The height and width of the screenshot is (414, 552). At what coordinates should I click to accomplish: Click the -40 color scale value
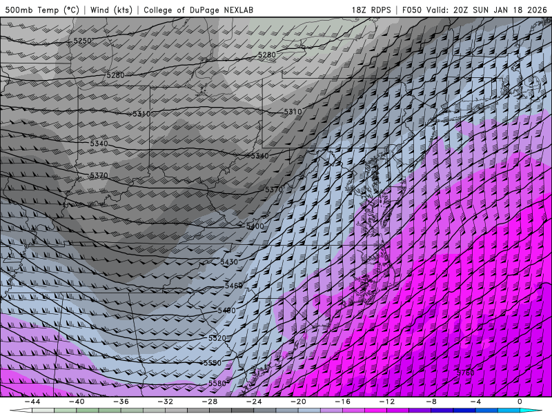click(x=77, y=402)
